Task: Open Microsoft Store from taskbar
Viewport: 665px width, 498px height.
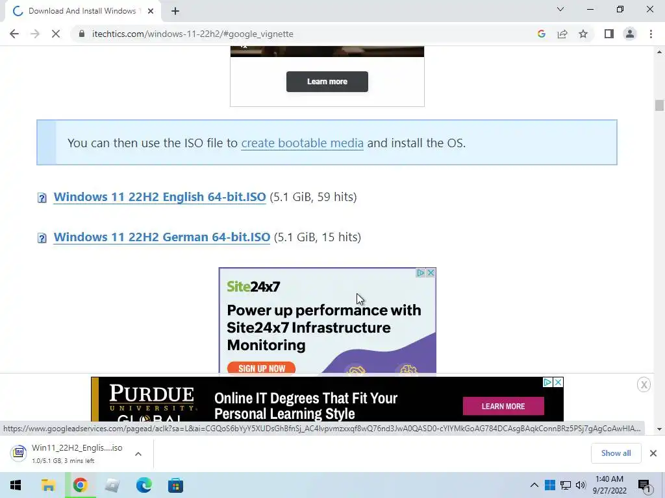Action: (175, 485)
